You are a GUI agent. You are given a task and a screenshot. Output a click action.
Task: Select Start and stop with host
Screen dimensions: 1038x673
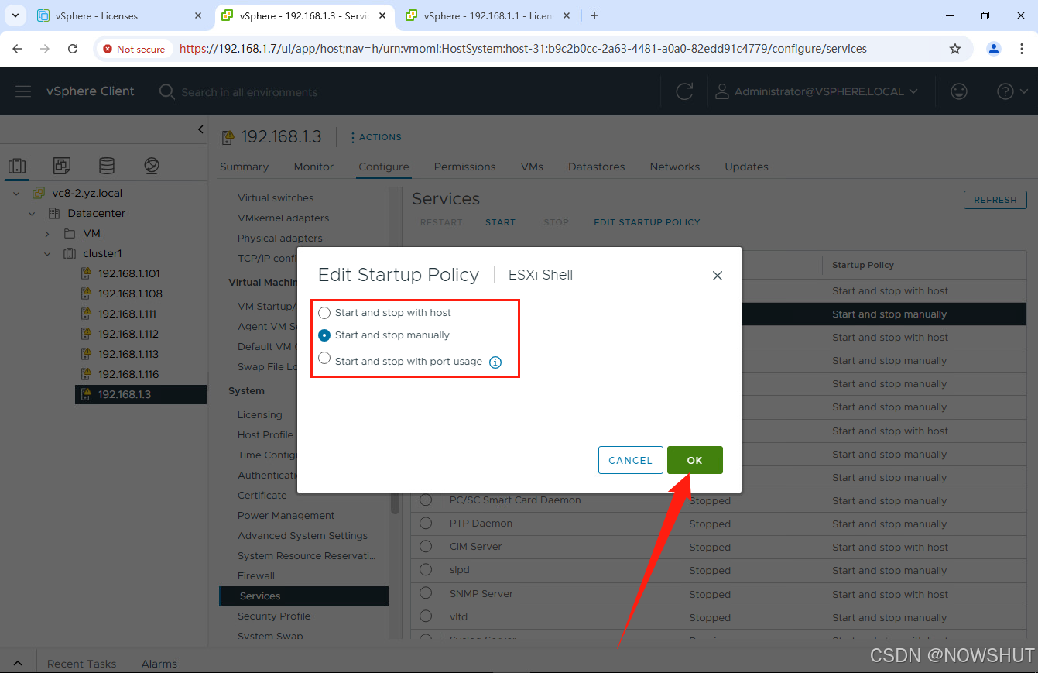(324, 313)
